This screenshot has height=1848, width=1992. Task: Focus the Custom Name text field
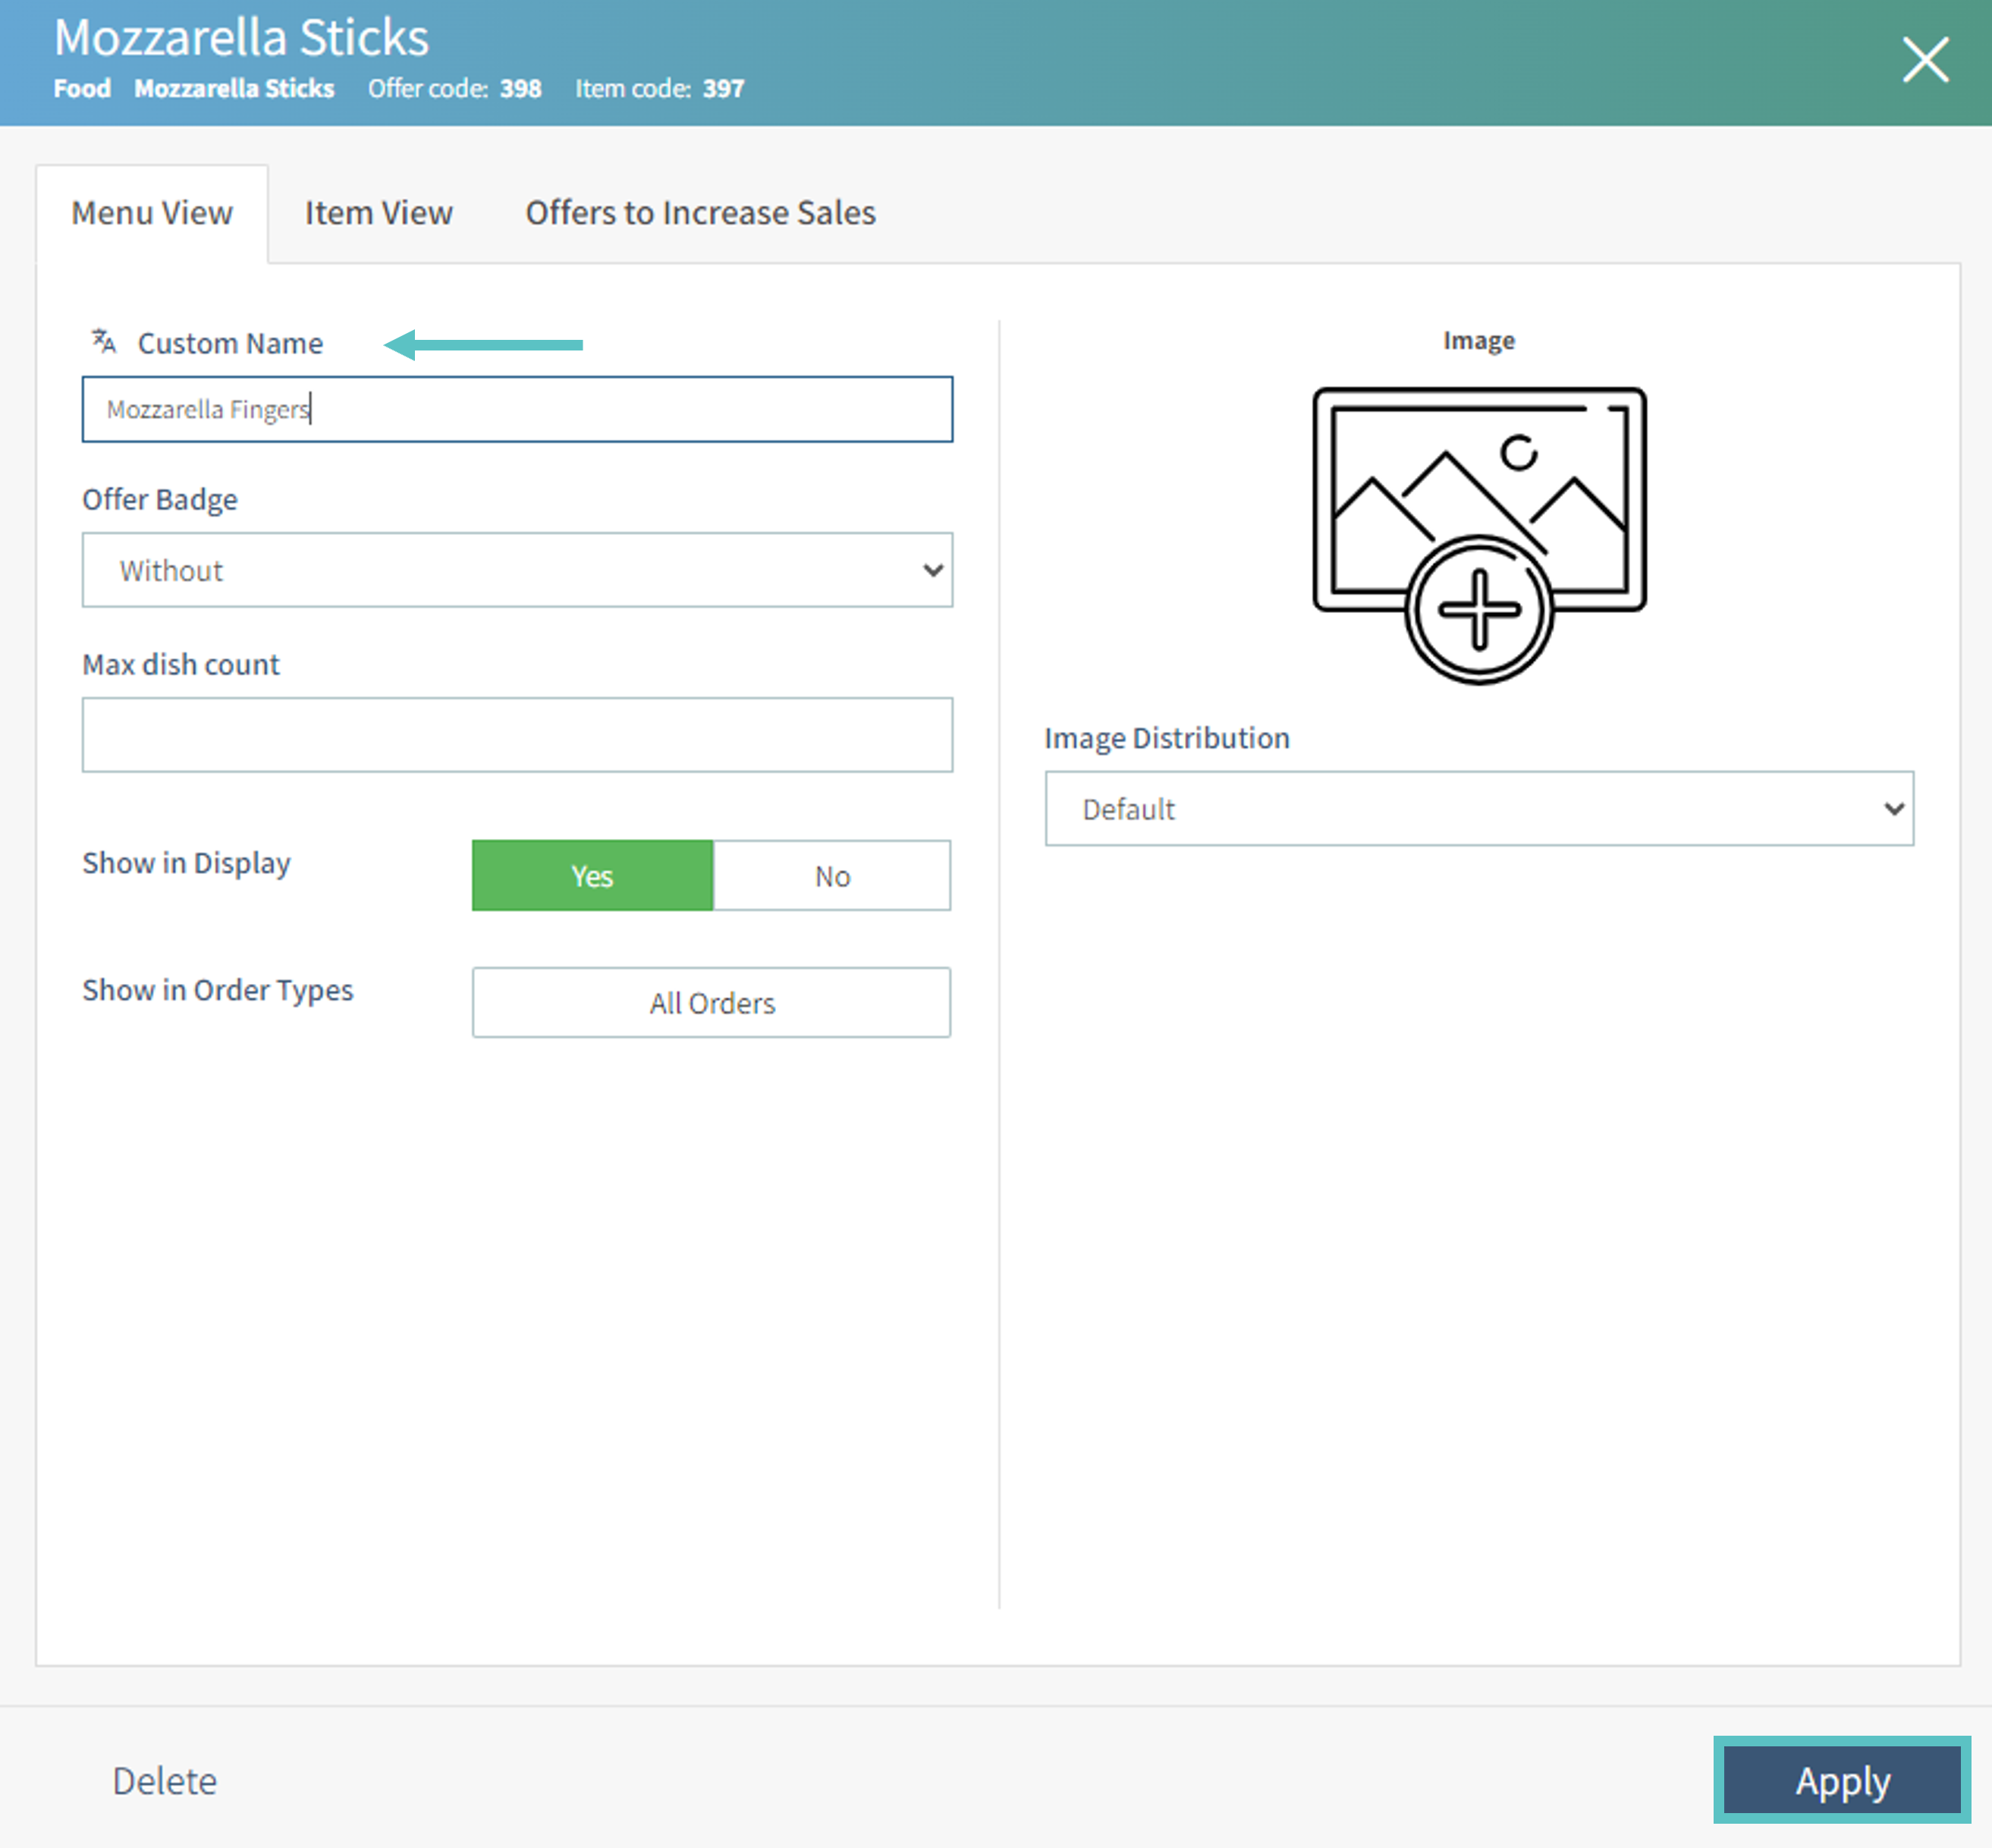pyautogui.click(x=516, y=409)
